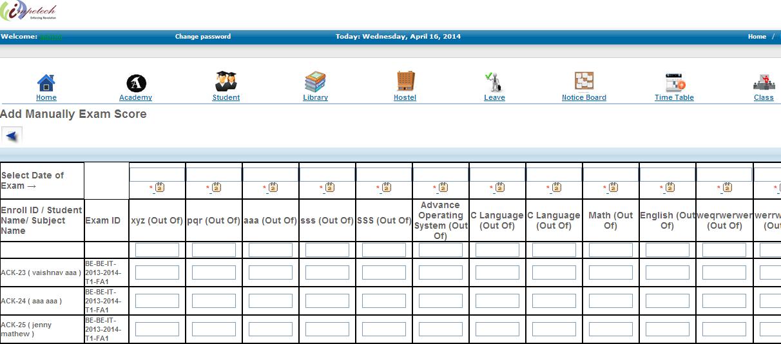Click the 'Advance Operating System (Out Of)' header
Image resolution: width=781 pixels, height=344 pixels.
tap(441, 220)
